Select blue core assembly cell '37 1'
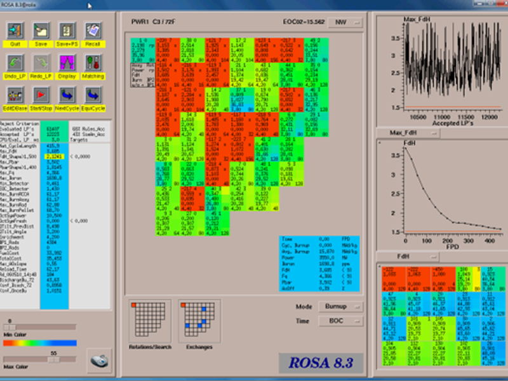The width and height of the screenshot is (508, 381). click(x=242, y=100)
